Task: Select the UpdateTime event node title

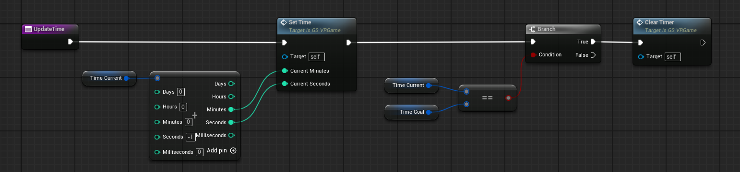Action: click(50, 29)
